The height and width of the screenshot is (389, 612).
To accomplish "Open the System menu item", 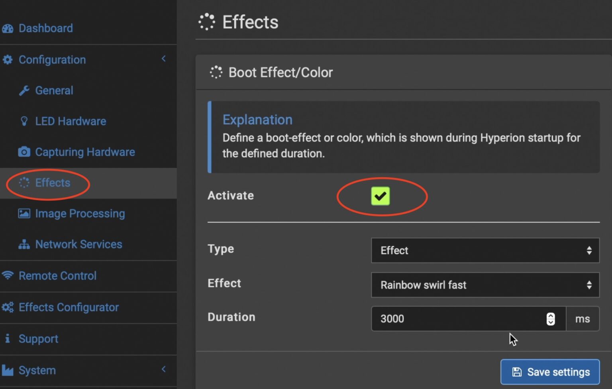I will (x=37, y=370).
